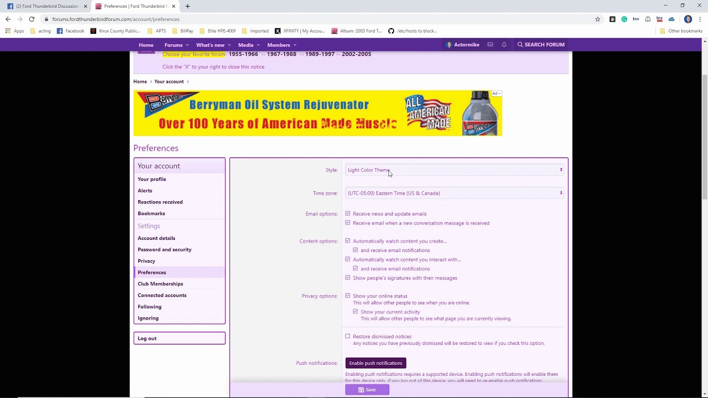Go to forum Home in navbar
This screenshot has height=398, width=708.
(146, 45)
